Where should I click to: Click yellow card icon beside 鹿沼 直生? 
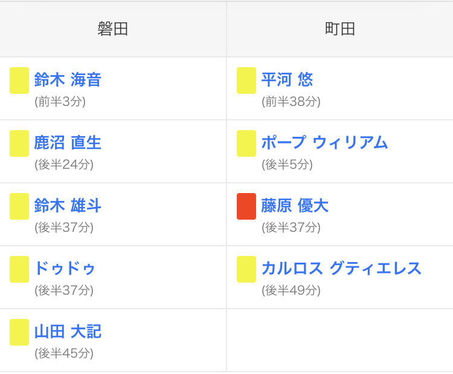point(19,143)
